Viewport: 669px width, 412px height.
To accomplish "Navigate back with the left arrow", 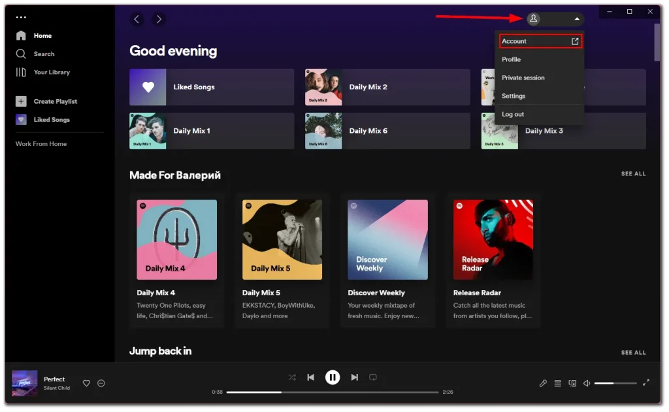I will 137,19.
